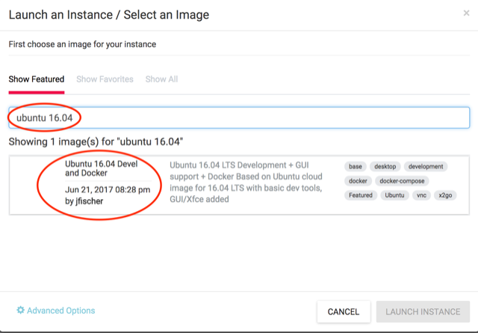478x333 pixels.
Task: Open the Advanced Options link
Action: [x=61, y=311]
